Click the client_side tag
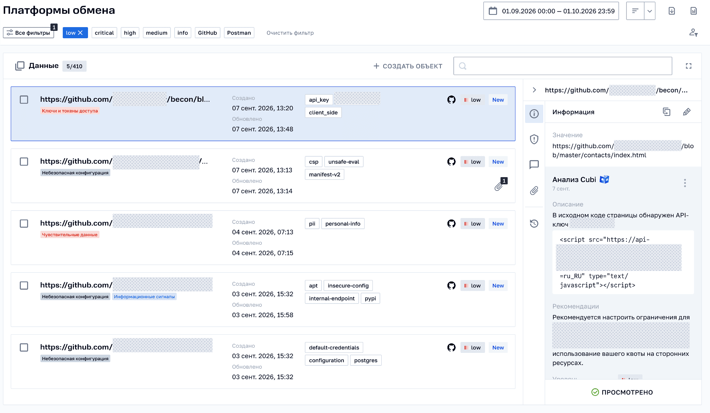Image resolution: width=710 pixels, height=413 pixels. click(x=323, y=113)
